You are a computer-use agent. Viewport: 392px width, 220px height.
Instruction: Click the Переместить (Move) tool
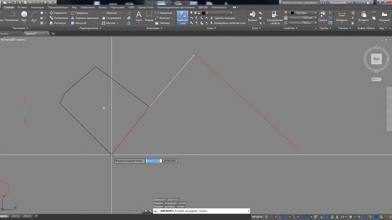pyautogui.click(x=58, y=13)
